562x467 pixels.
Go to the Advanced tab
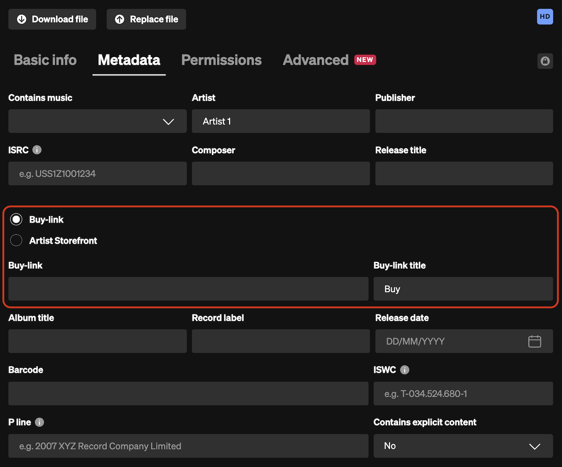point(315,60)
